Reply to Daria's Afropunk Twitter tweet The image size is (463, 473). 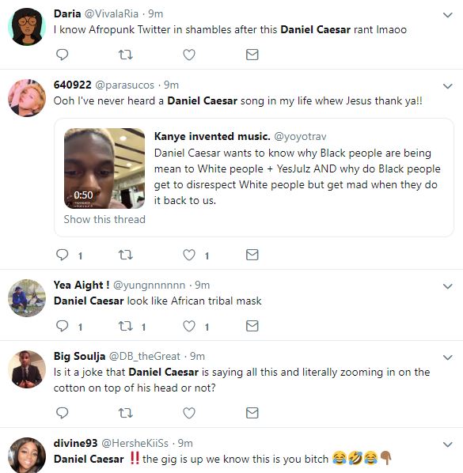tap(63, 55)
